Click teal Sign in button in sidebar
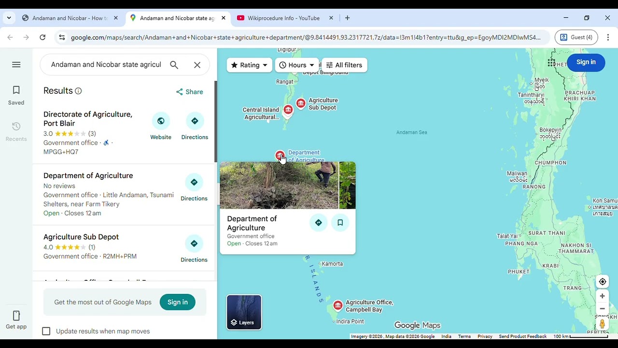This screenshot has height=348, width=618. click(178, 302)
